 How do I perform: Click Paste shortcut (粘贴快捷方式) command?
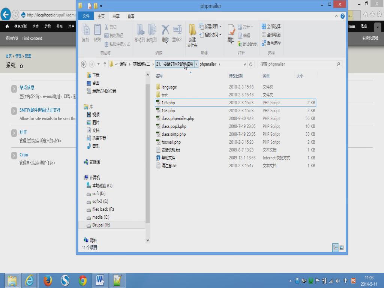pos(117,44)
